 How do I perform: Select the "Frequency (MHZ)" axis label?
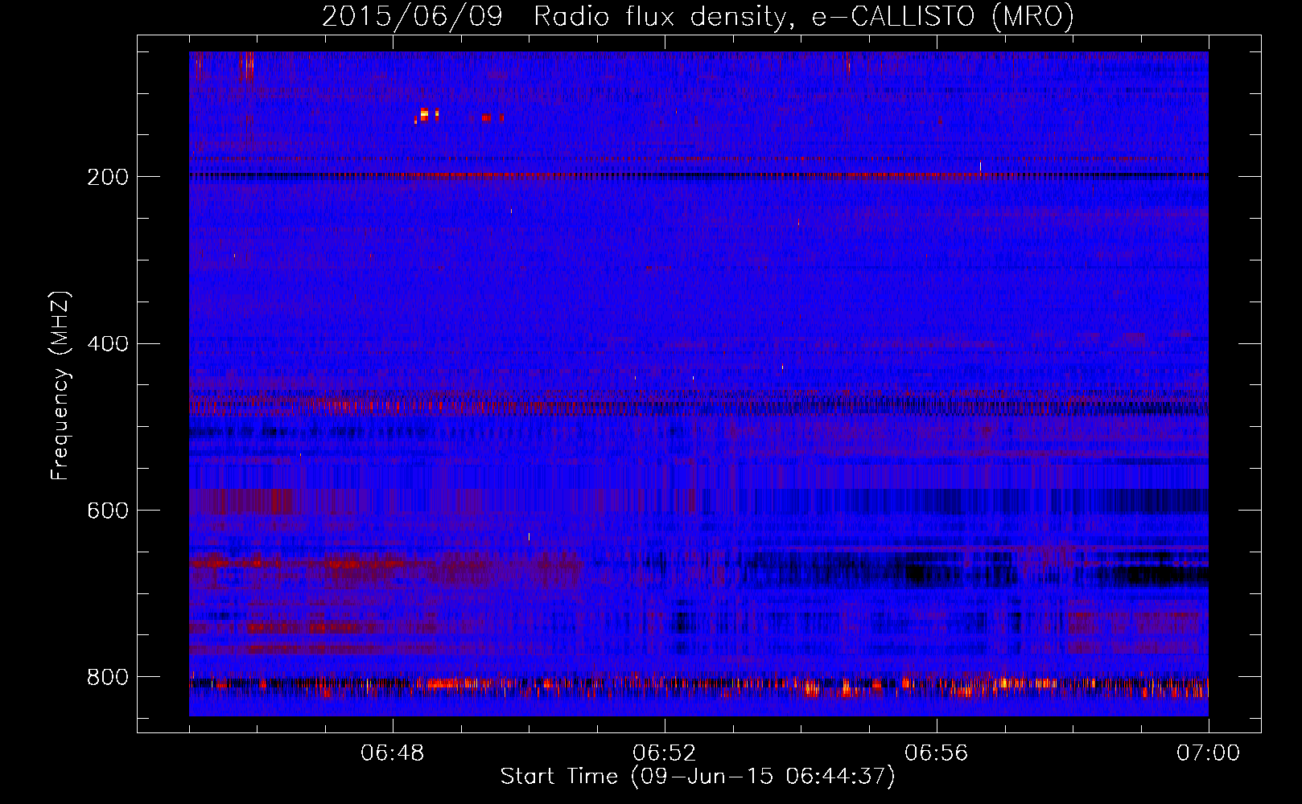60,385
